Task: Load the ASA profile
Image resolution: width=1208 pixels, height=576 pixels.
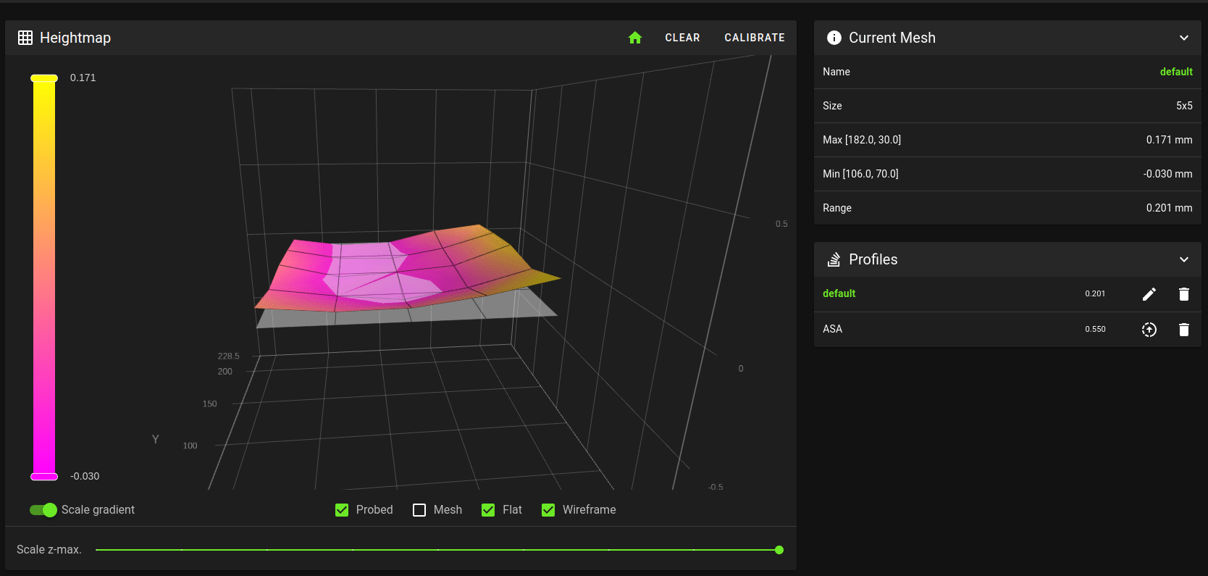Action: point(1149,330)
